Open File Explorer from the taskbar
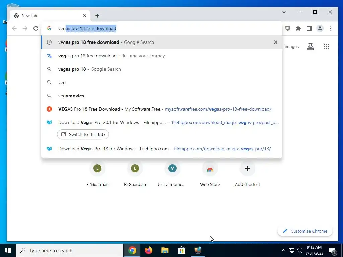 pyautogui.click(x=165, y=250)
